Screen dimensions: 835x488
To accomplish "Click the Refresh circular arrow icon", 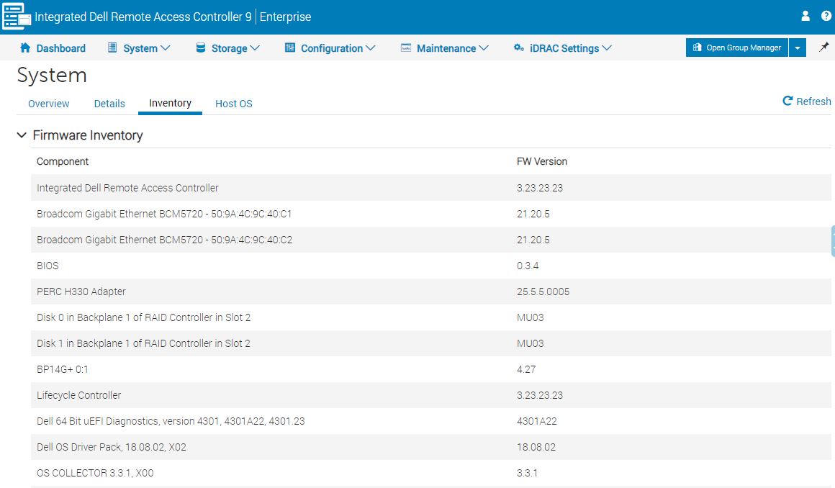I will pyautogui.click(x=787, y=101).
